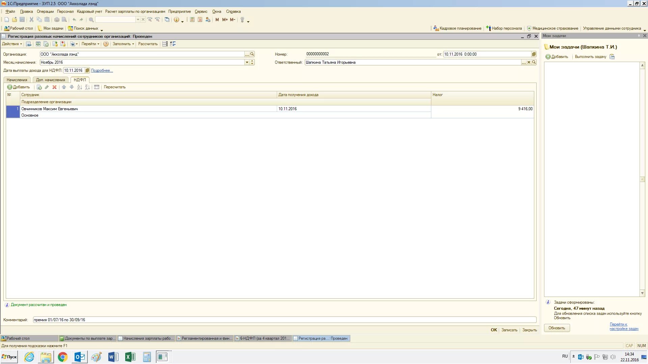Expand the Месяц начисления dropdown arrow
The width and height of the screenshot is (648, 364).
tap(247, 62)
